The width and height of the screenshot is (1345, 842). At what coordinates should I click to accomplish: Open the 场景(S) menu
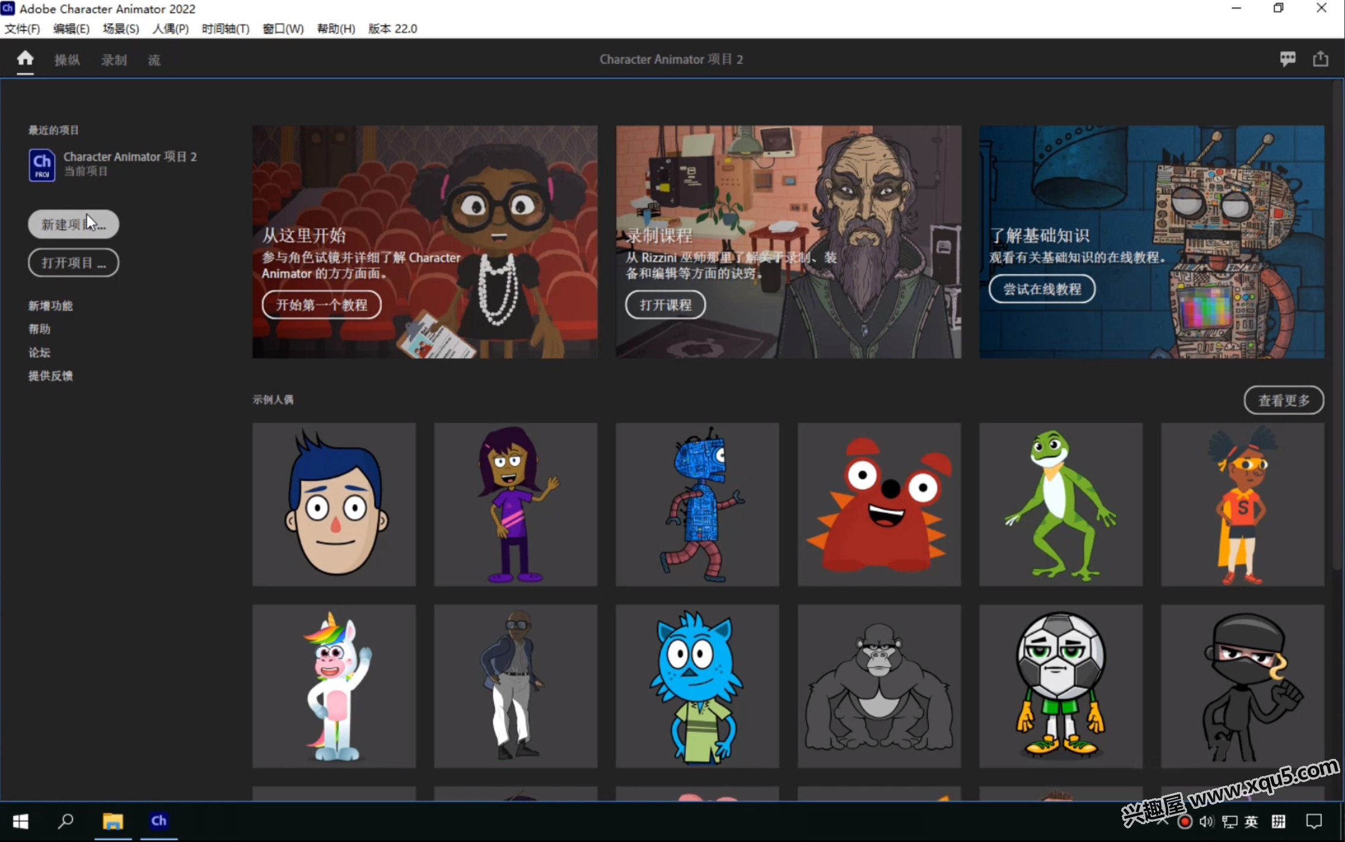pyautogui.click(x=121, y=29)
